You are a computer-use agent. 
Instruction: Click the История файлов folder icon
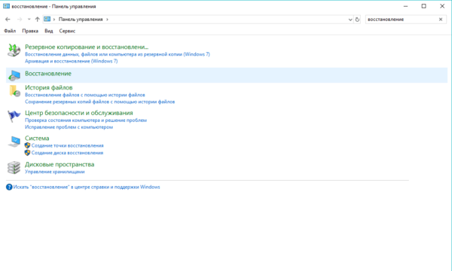[x=14, y=91]
